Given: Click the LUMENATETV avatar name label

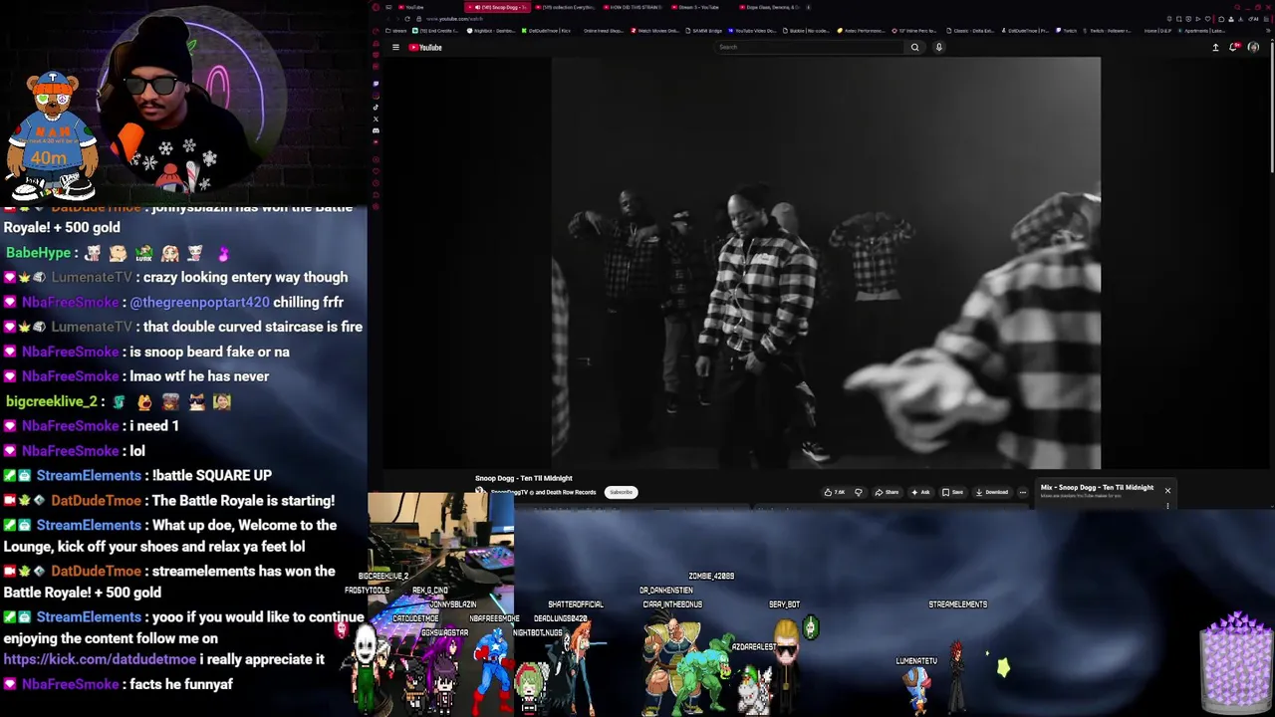Looking at the screenshot, I should tap(916, 661).
